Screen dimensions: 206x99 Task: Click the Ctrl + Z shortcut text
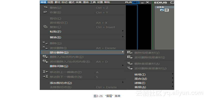click(102, 8)
